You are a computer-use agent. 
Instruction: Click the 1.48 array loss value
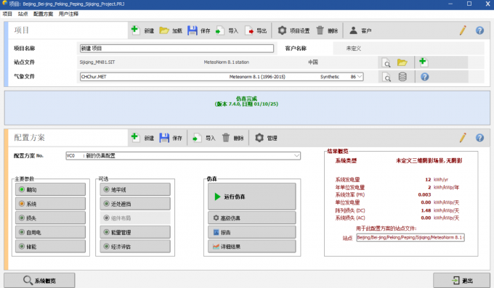tap(426, 210)
